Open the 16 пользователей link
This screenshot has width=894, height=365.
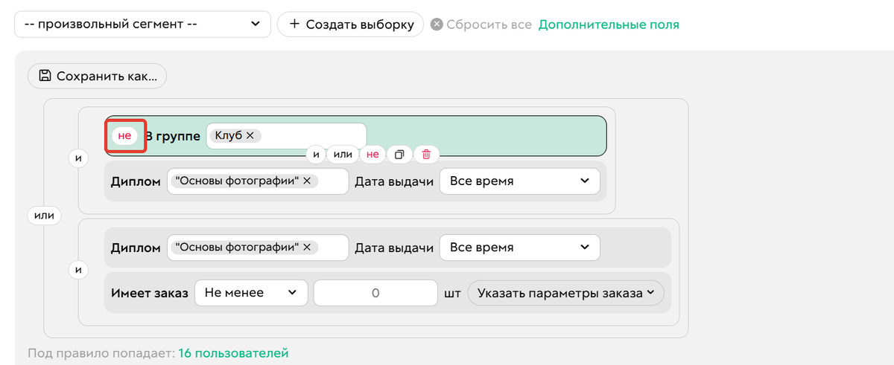(233, 353)
